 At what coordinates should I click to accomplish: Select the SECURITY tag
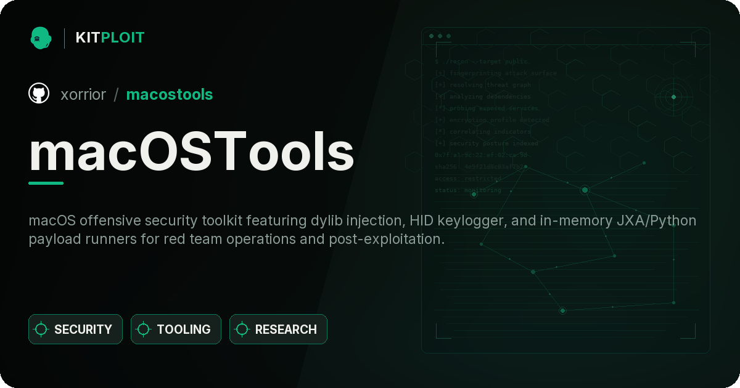(x=75, y=329)
